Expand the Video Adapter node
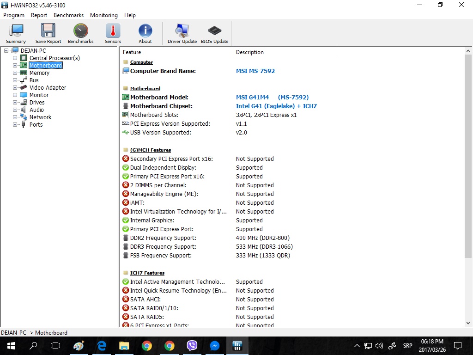Viewport: 473px width, 355px height. 15,88
